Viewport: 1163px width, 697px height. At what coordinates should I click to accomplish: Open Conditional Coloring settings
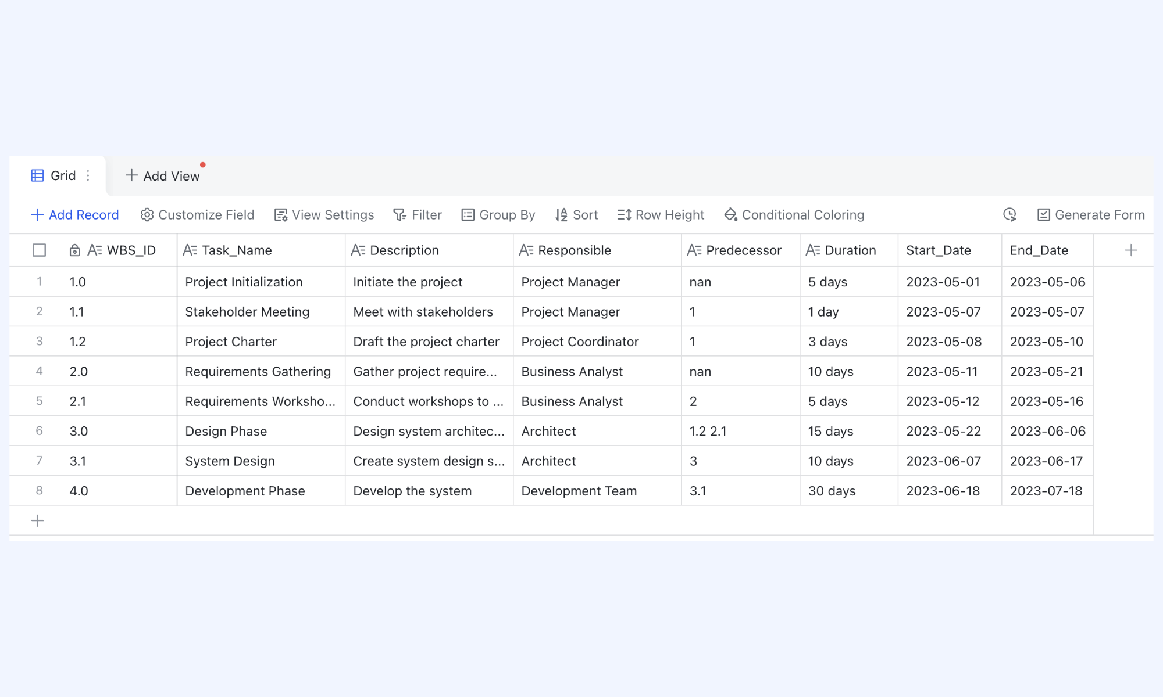794,215
